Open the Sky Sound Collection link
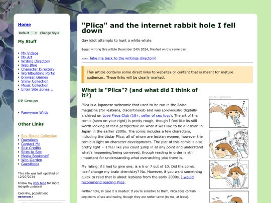 coord(39,136)
